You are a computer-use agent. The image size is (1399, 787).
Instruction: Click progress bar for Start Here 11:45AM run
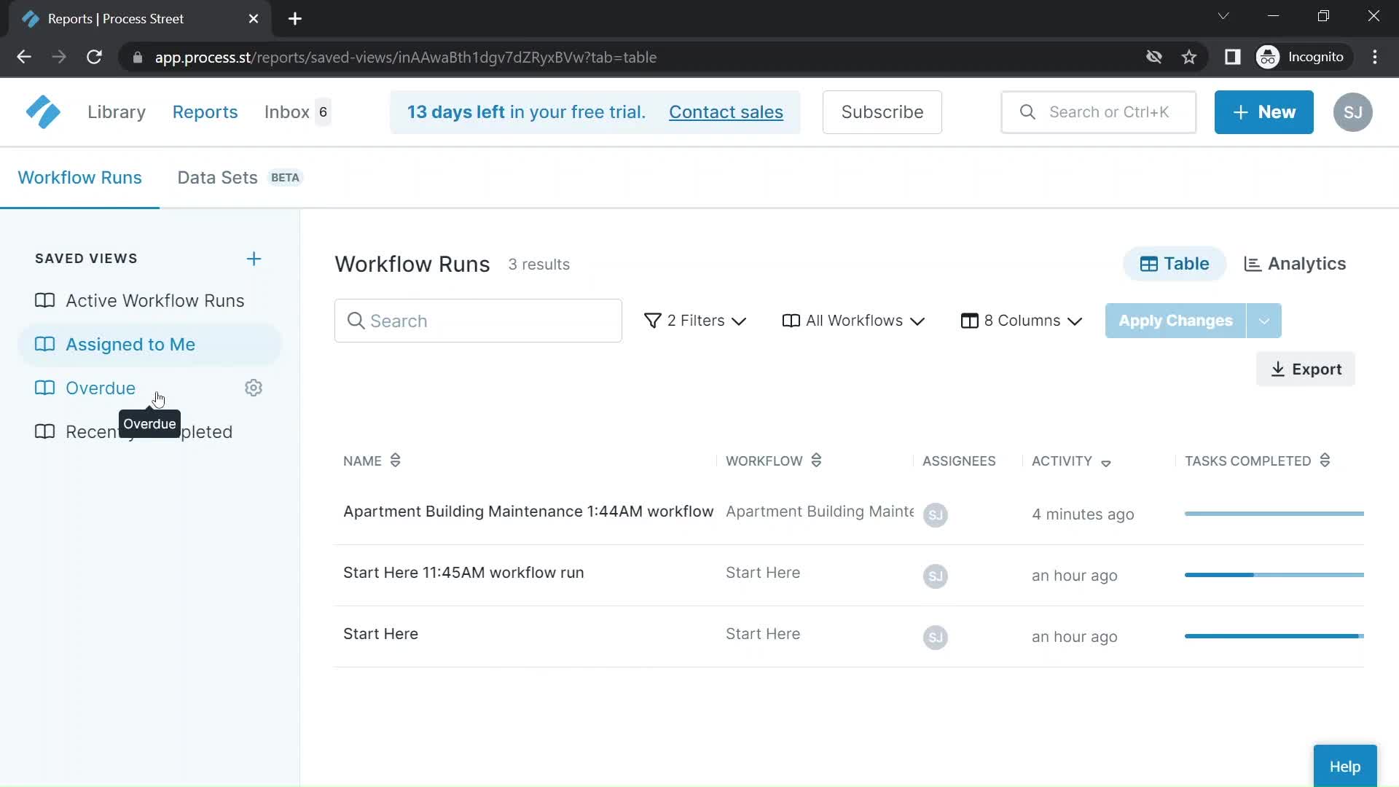1274,575
